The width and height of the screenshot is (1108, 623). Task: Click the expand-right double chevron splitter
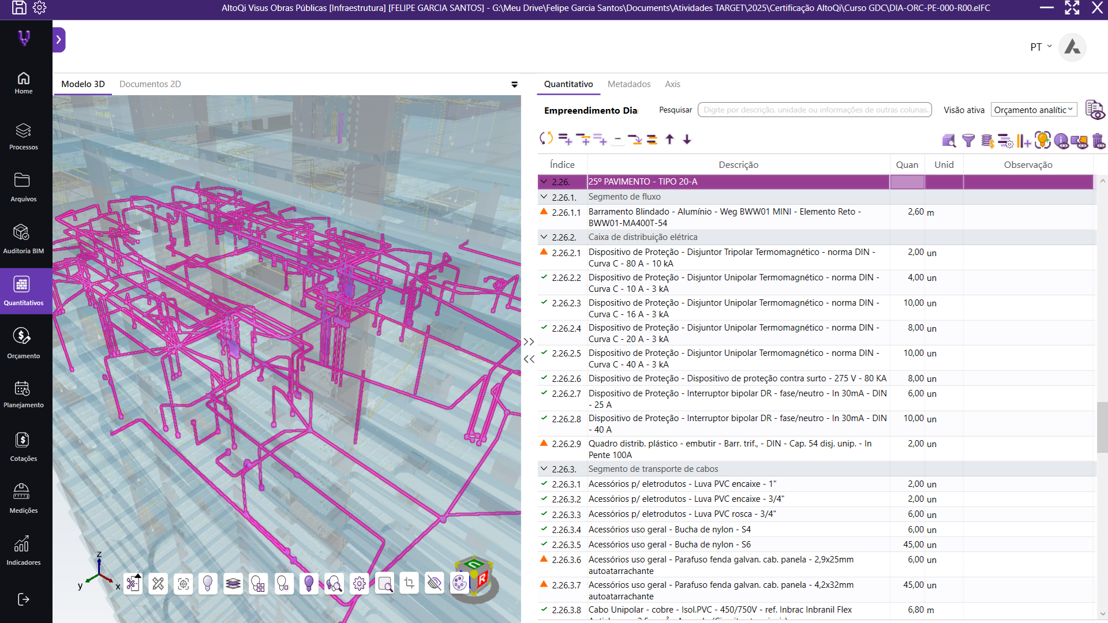[529, 341]
